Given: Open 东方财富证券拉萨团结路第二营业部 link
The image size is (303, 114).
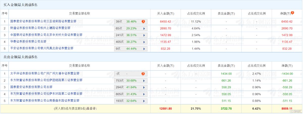Looking at the screenshot, I should 46,80.
